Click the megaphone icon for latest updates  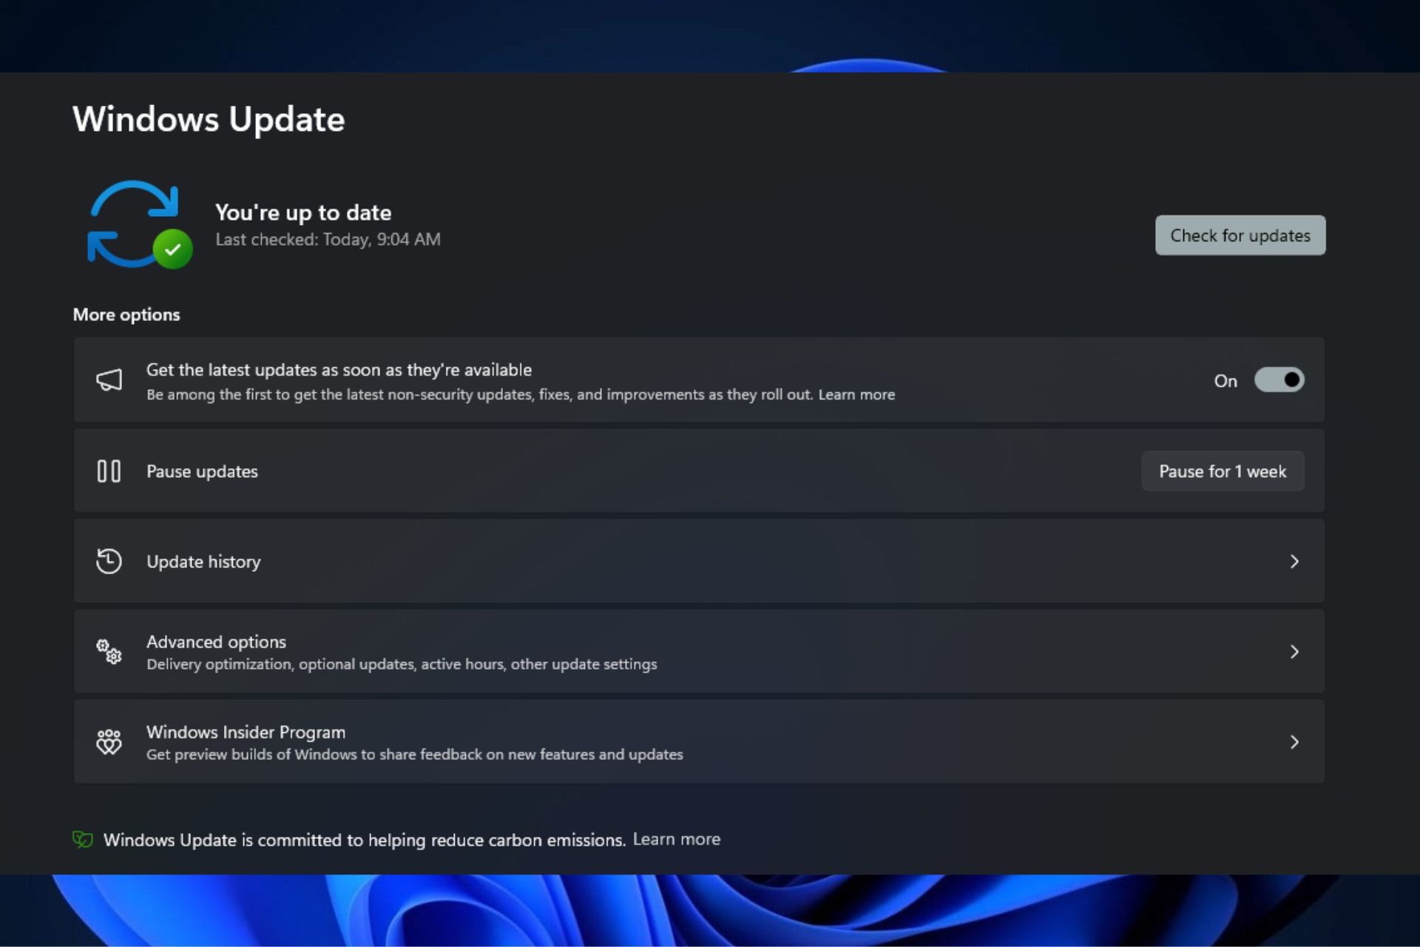[x=109, y=380]
